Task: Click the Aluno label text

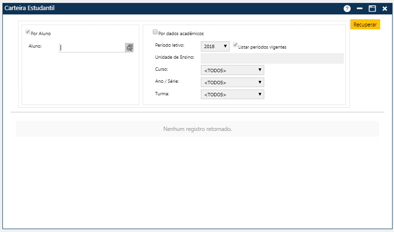Action: pyautogui.click(x=36, y=46)
